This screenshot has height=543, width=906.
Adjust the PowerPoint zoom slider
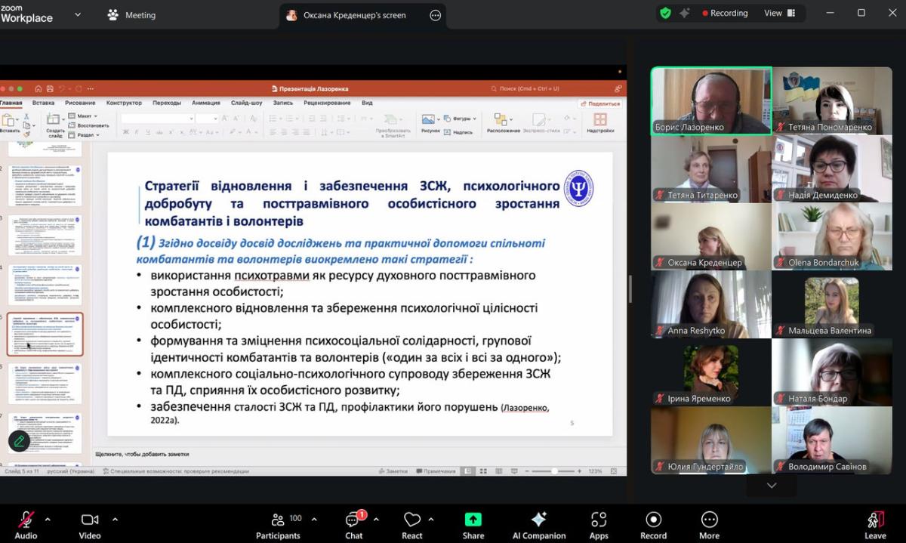click(554, 471)
